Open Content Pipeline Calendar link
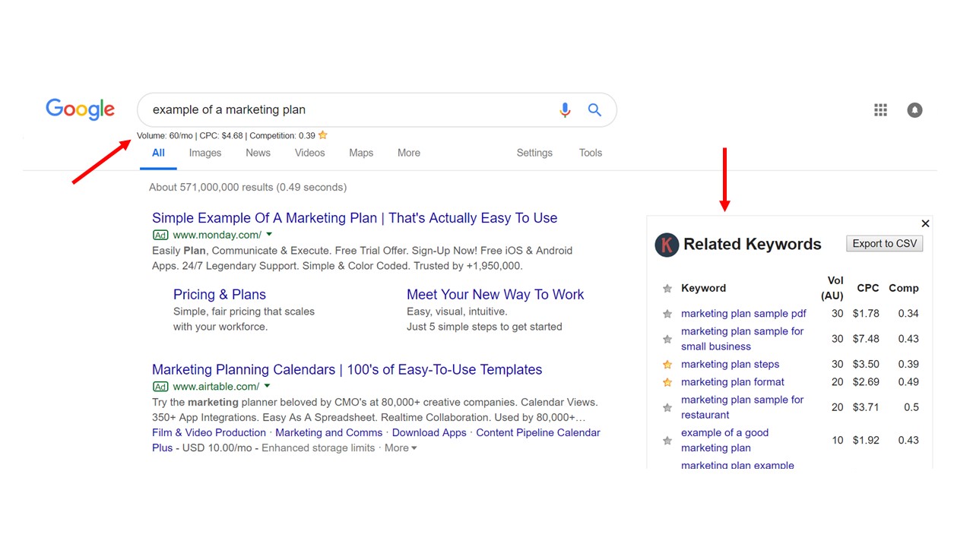The image size is (973, 547). [538, 433]
